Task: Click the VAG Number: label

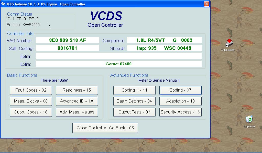Action: pos(19,41)
